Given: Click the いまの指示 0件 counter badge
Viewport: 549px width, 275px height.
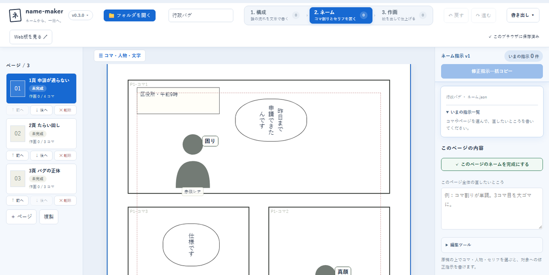Looking at the screenshot, I should pos(523,56).
